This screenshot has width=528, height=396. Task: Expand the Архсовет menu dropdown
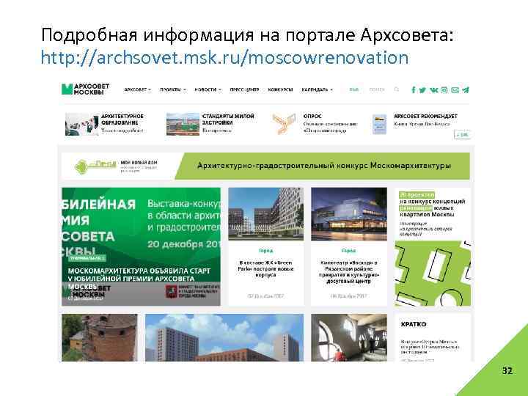(137, 90)
